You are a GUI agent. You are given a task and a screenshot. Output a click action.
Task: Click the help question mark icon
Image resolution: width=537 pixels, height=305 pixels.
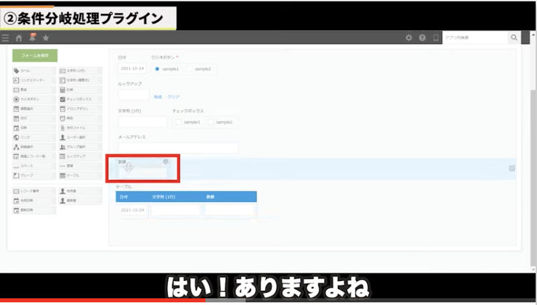423,38
